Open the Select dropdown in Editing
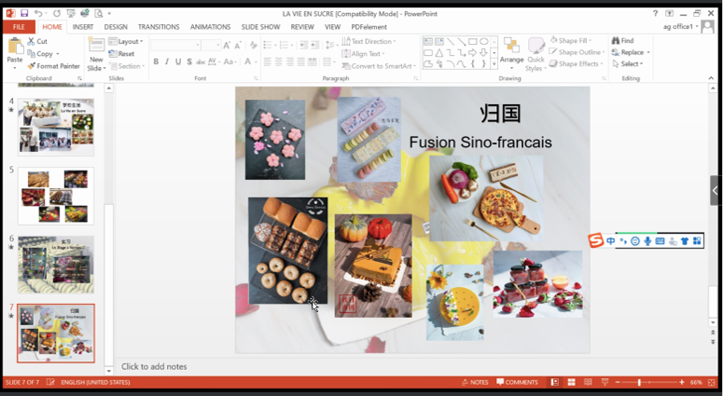 click(630, 64)
